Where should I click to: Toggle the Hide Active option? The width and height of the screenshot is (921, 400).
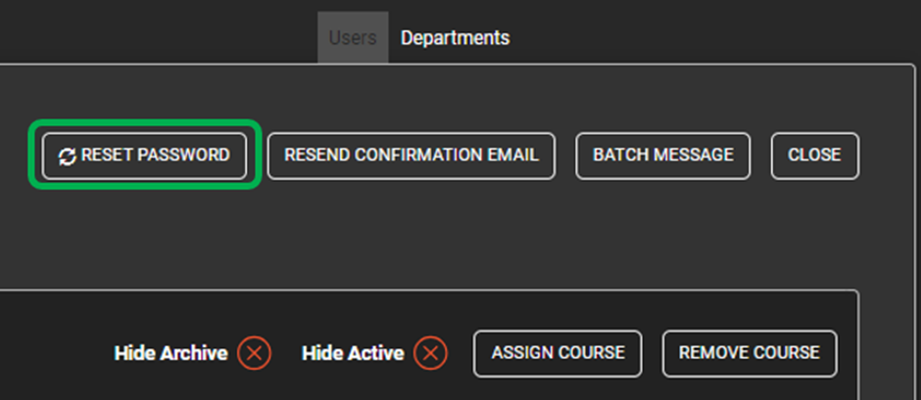pos(430,353)
